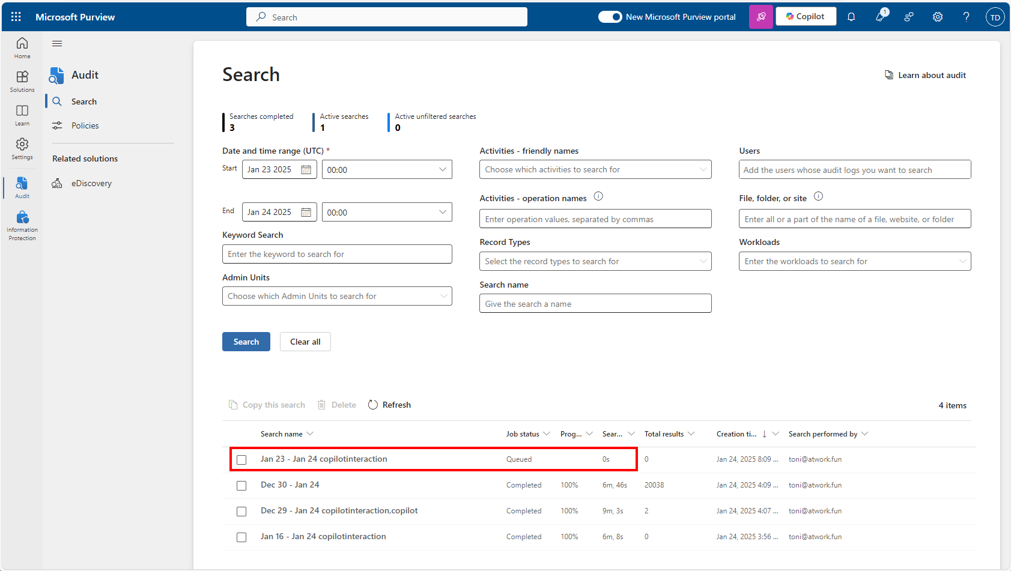Collapse the navigation hamburger menu
1011x571 pixels.
[57, 43]
